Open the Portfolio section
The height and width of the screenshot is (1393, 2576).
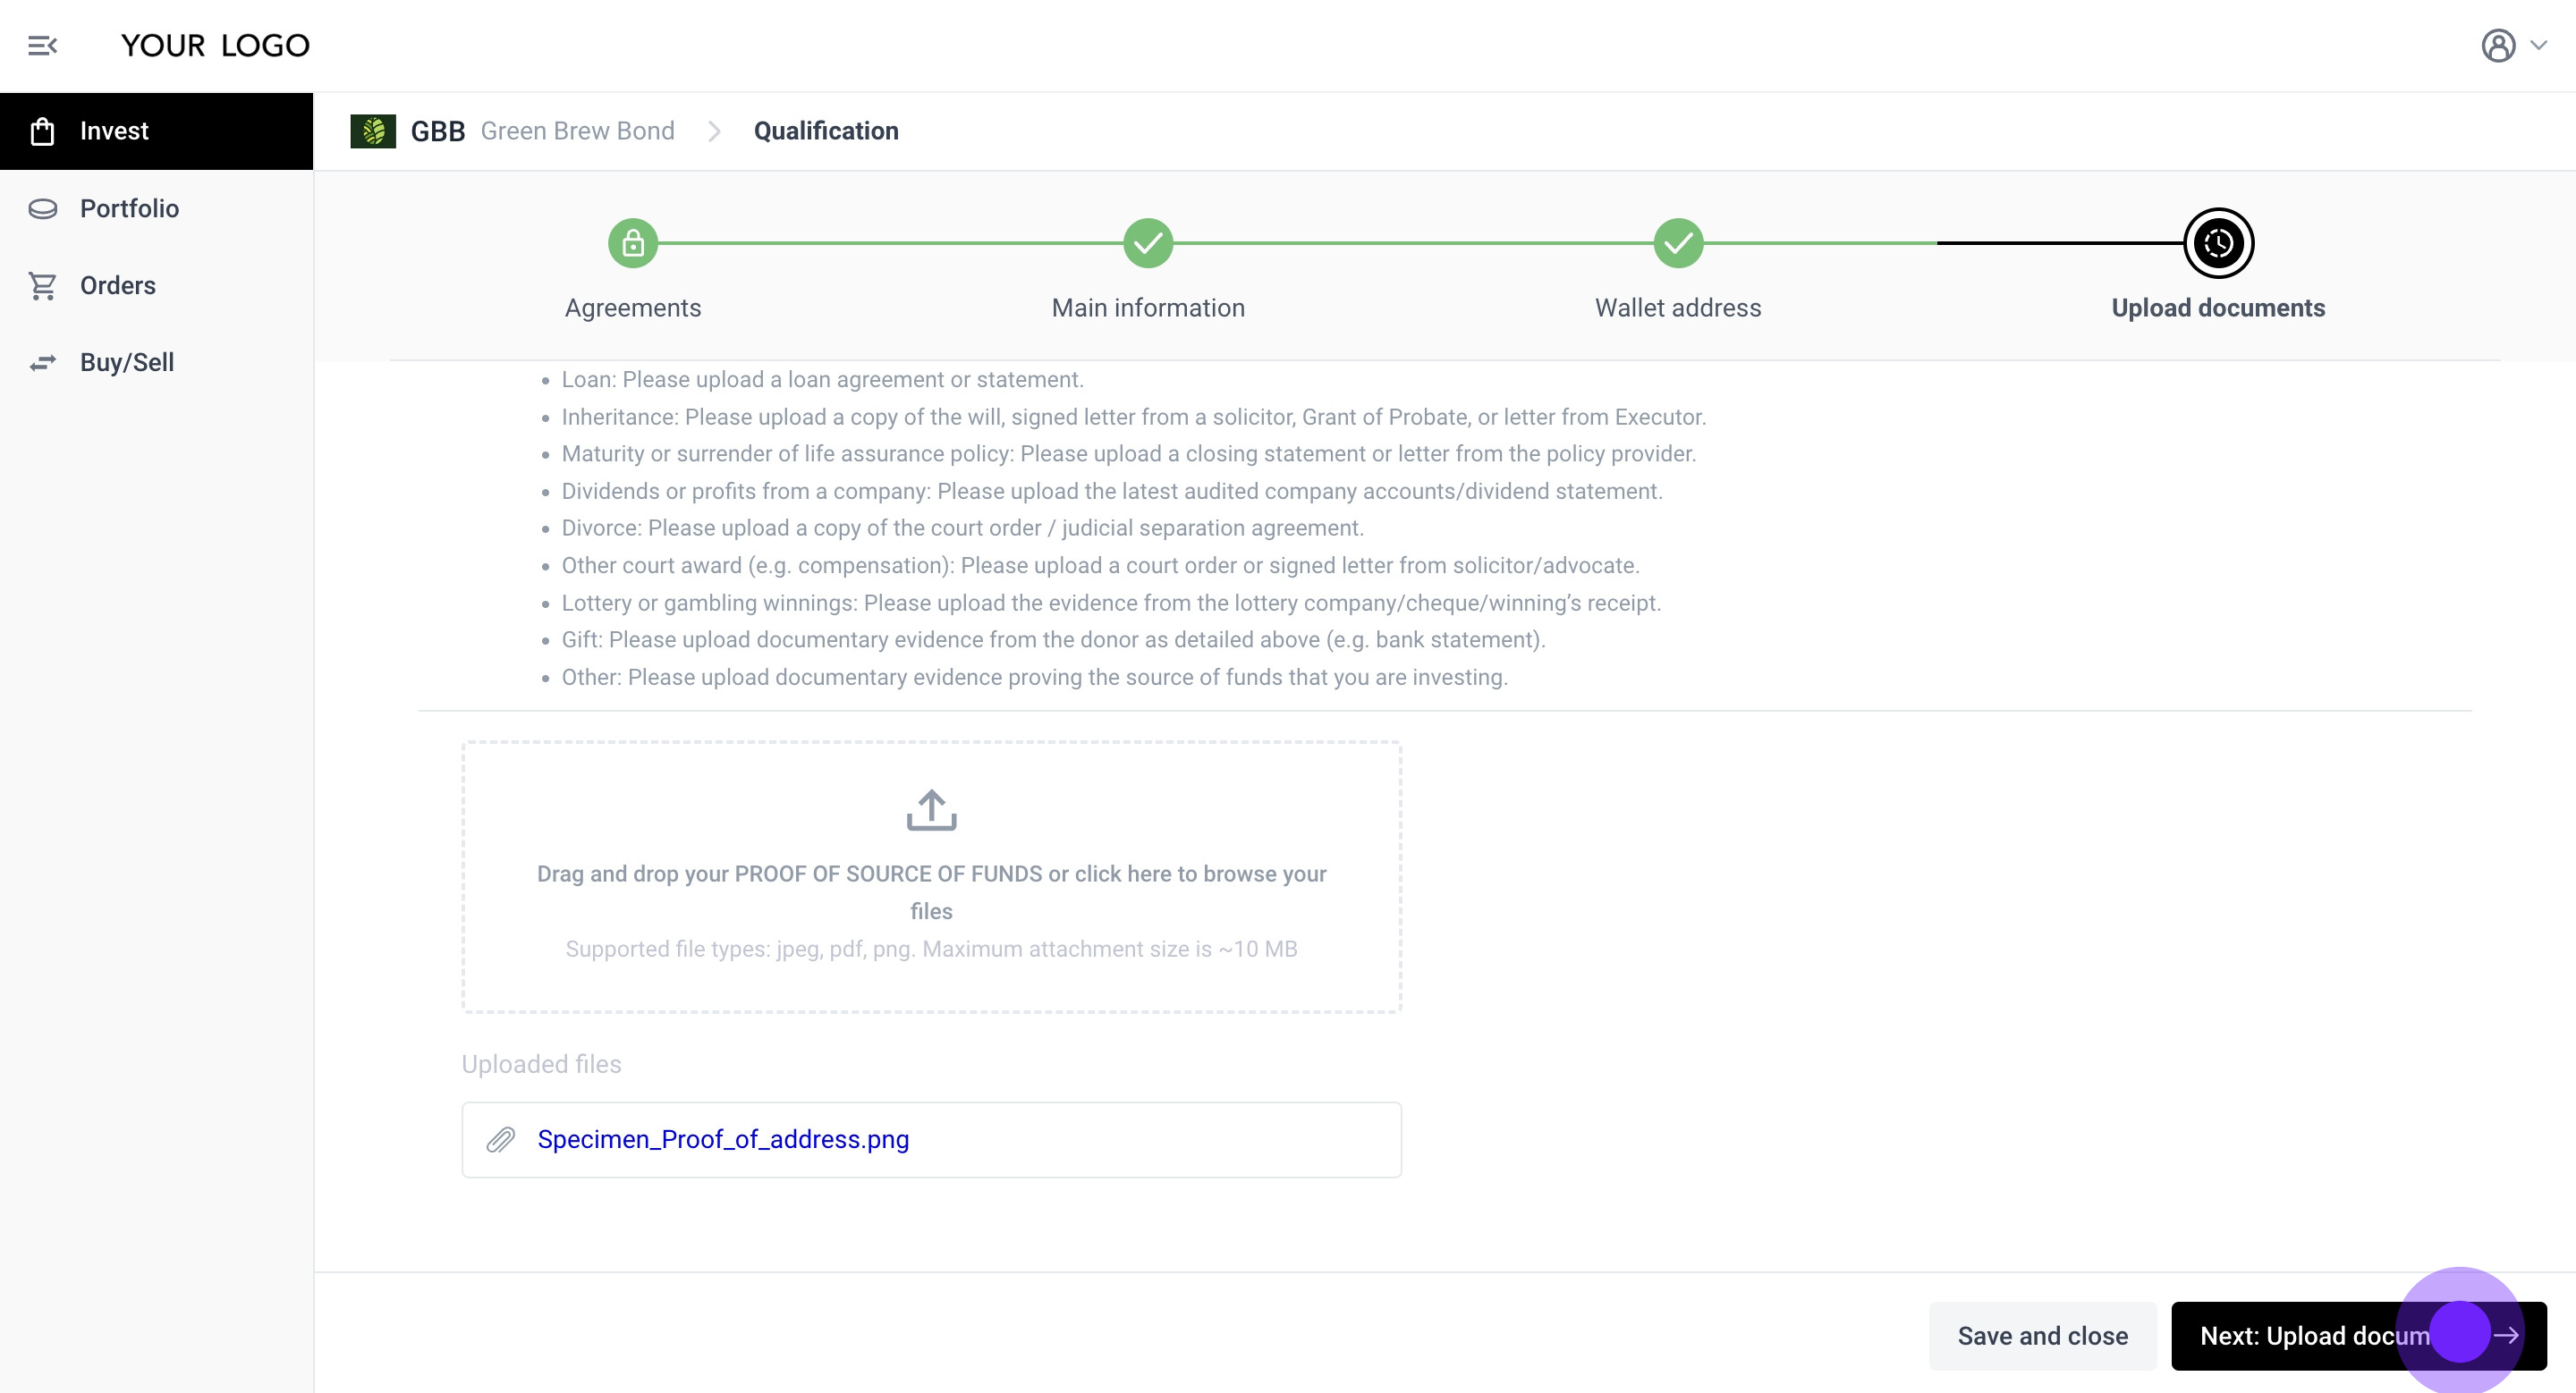[x=129, y=207]
